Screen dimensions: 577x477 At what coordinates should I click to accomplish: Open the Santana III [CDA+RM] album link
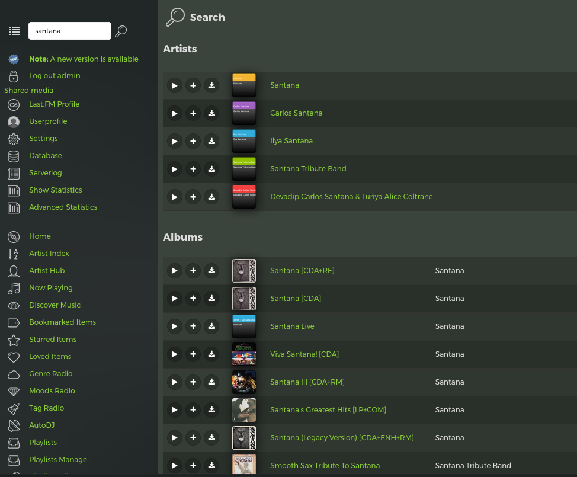tap(307, 382)
